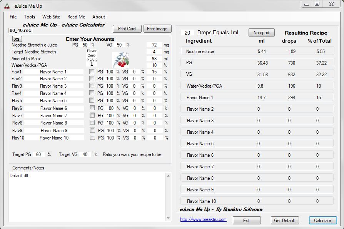Toggle the Flav1 zero PG/VG checkbox
The width and height of the screenshot is (344, 229).
pyautogui.click(x=92, y=71)
